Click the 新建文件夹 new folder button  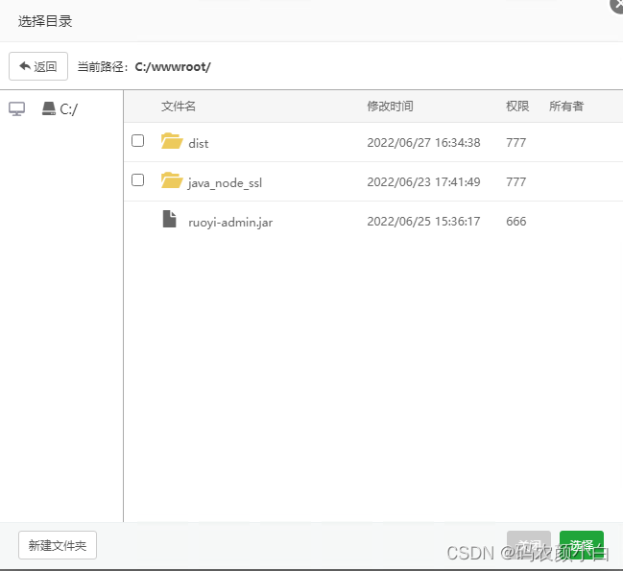click(58, 545)
